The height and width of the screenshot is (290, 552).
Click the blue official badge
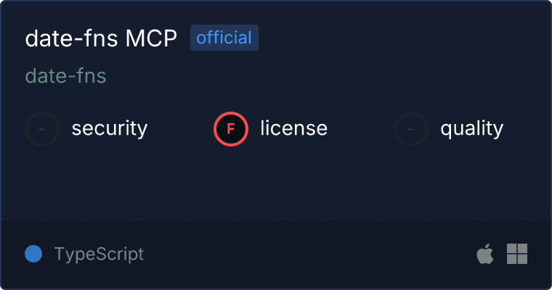tap(224, 38)
